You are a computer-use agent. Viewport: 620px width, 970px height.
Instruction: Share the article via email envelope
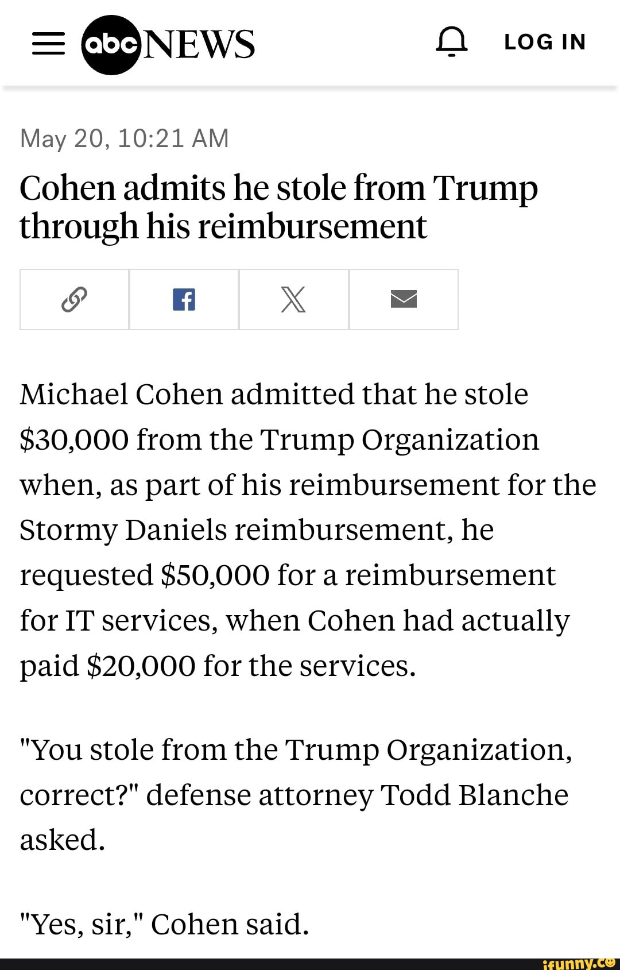click(404, 299)
